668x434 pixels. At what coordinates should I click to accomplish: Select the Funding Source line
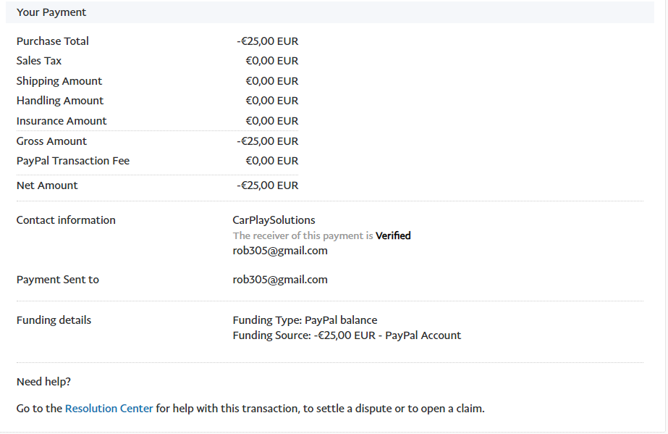pos(347,335)
